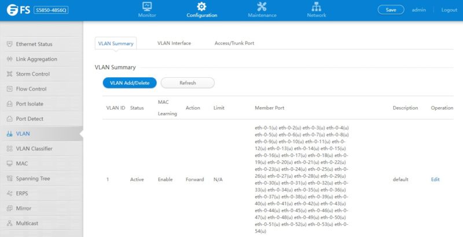
Task: Click the N/A limit cell
Action: [218, 179]
